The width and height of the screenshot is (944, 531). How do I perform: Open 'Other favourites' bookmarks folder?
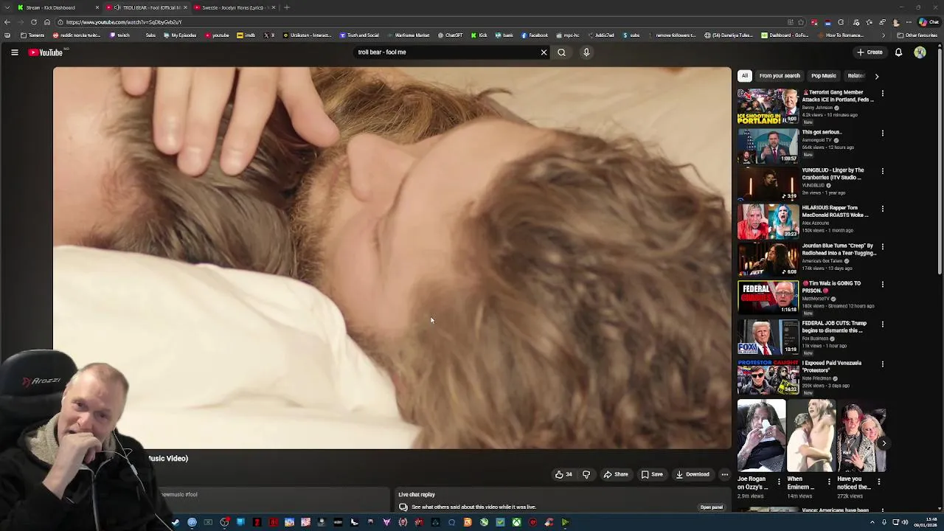(x=917, y=35)
